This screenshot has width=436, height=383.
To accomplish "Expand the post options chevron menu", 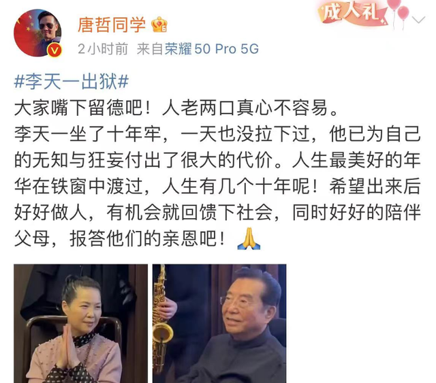I will [x=418, y=20].
